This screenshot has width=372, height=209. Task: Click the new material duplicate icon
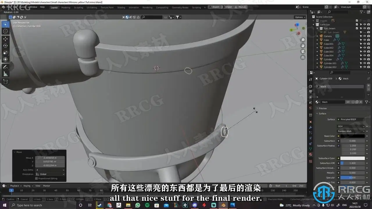coord(357,102)
